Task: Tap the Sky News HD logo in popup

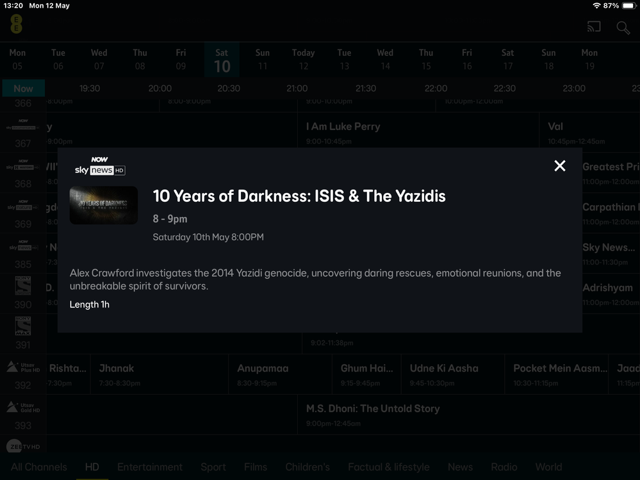Action: coord(100,166)
